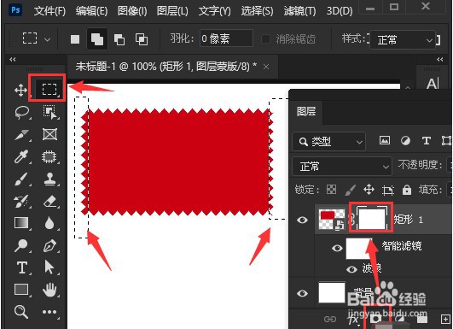This screenshot has width=453, height=329.
Task: Toggle lock all padlock icon
Action: click(407, 190)
